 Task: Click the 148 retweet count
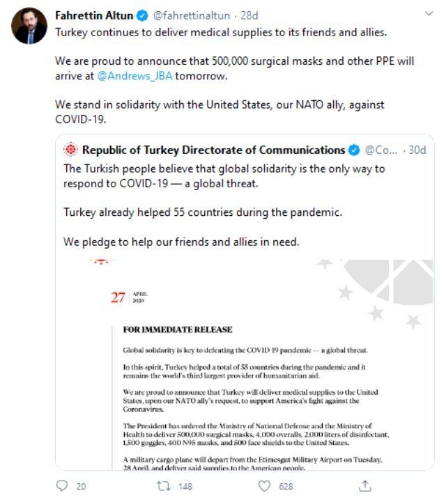(x=185, y=486)
